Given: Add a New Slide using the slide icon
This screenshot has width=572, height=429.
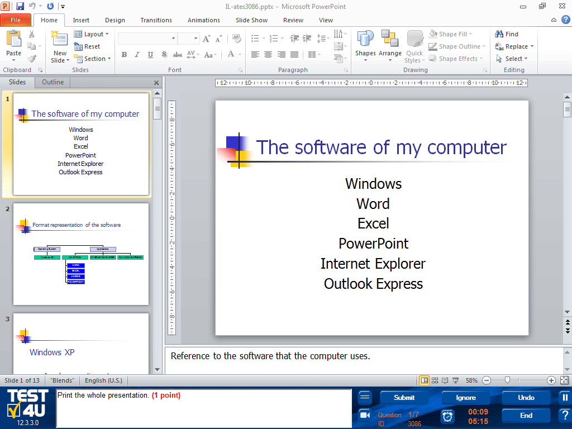Looking at the screenshot, I should (x=60, y=39).
